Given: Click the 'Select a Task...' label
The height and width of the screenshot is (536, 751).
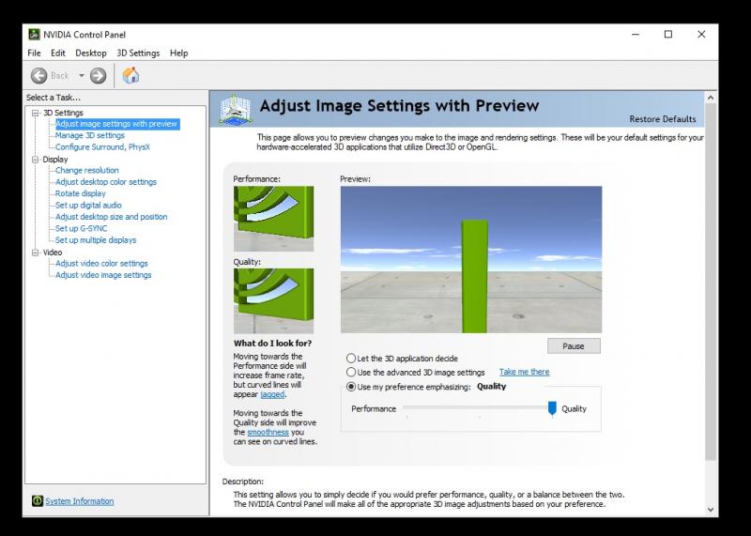Looking at the screenshot, I should click(54, 98).
